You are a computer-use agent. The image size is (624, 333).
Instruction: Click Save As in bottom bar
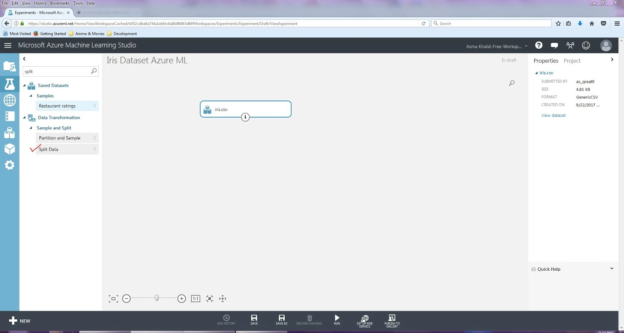[282, 320]
